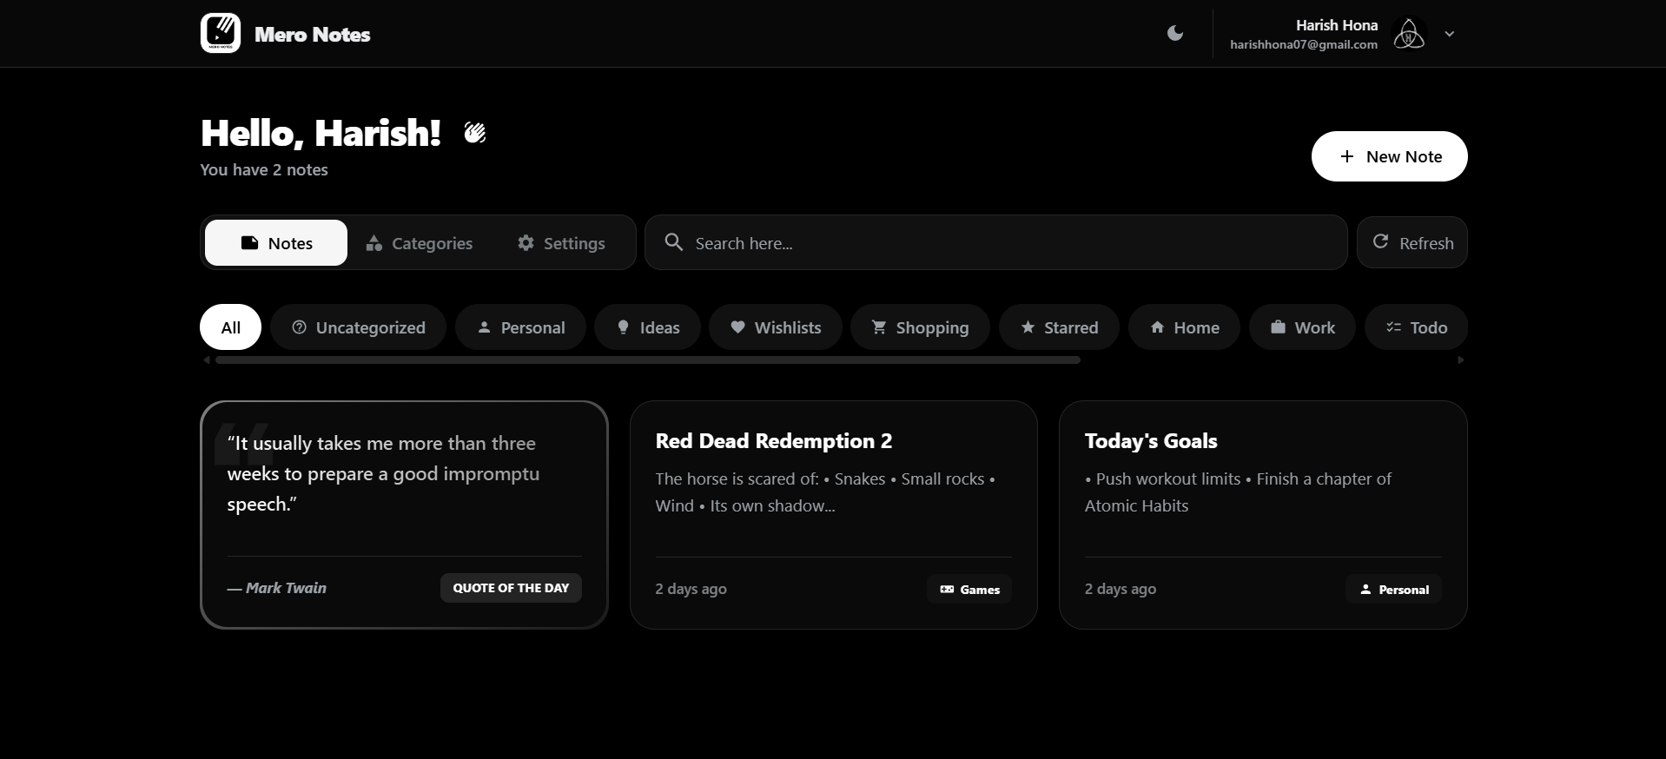
Task: Click Red Dead note's '2 days ago'
Action: [691, 589]
